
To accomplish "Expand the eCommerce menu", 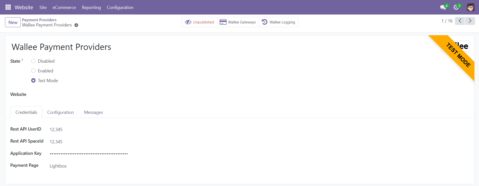I will (x=64, y=7).
